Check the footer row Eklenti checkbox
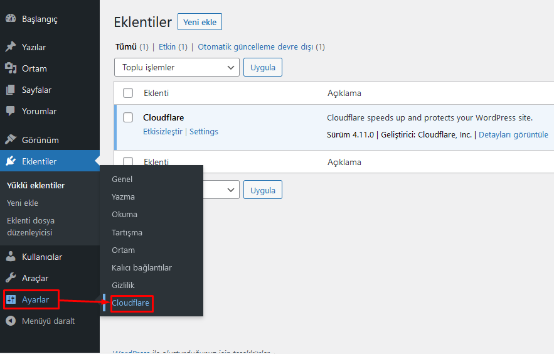This screenshot has height=354, width=554. pyautogui.click(x=128, y=161)
